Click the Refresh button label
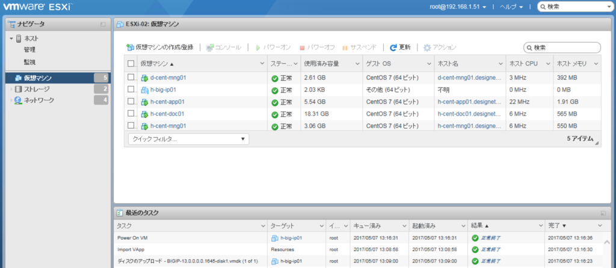Viewport: 616px width, 268px height. [x=405, y=47]
